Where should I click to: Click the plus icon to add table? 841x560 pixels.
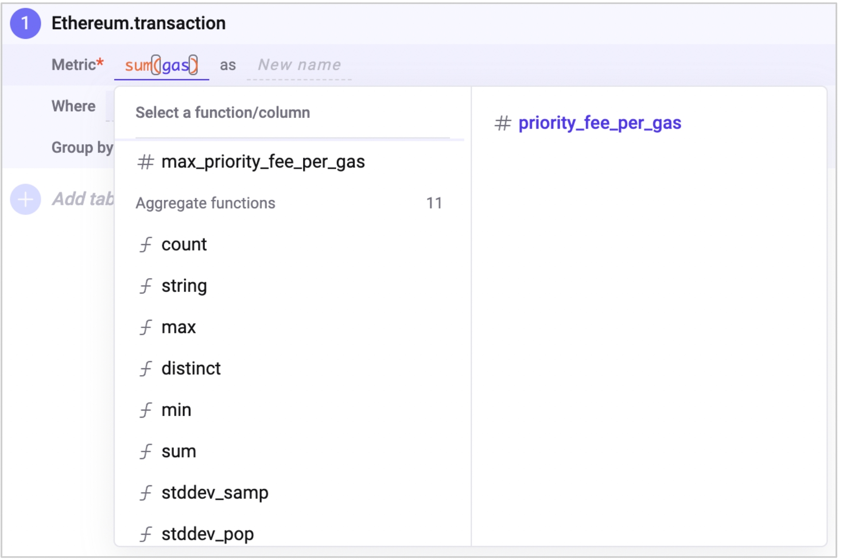click(25, 199)
